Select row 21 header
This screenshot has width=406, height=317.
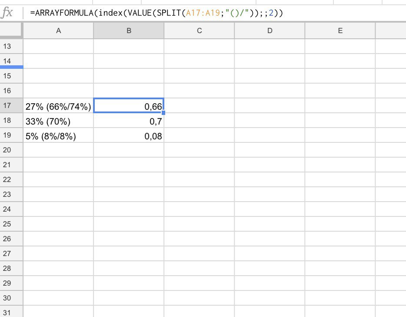(11, 165)
